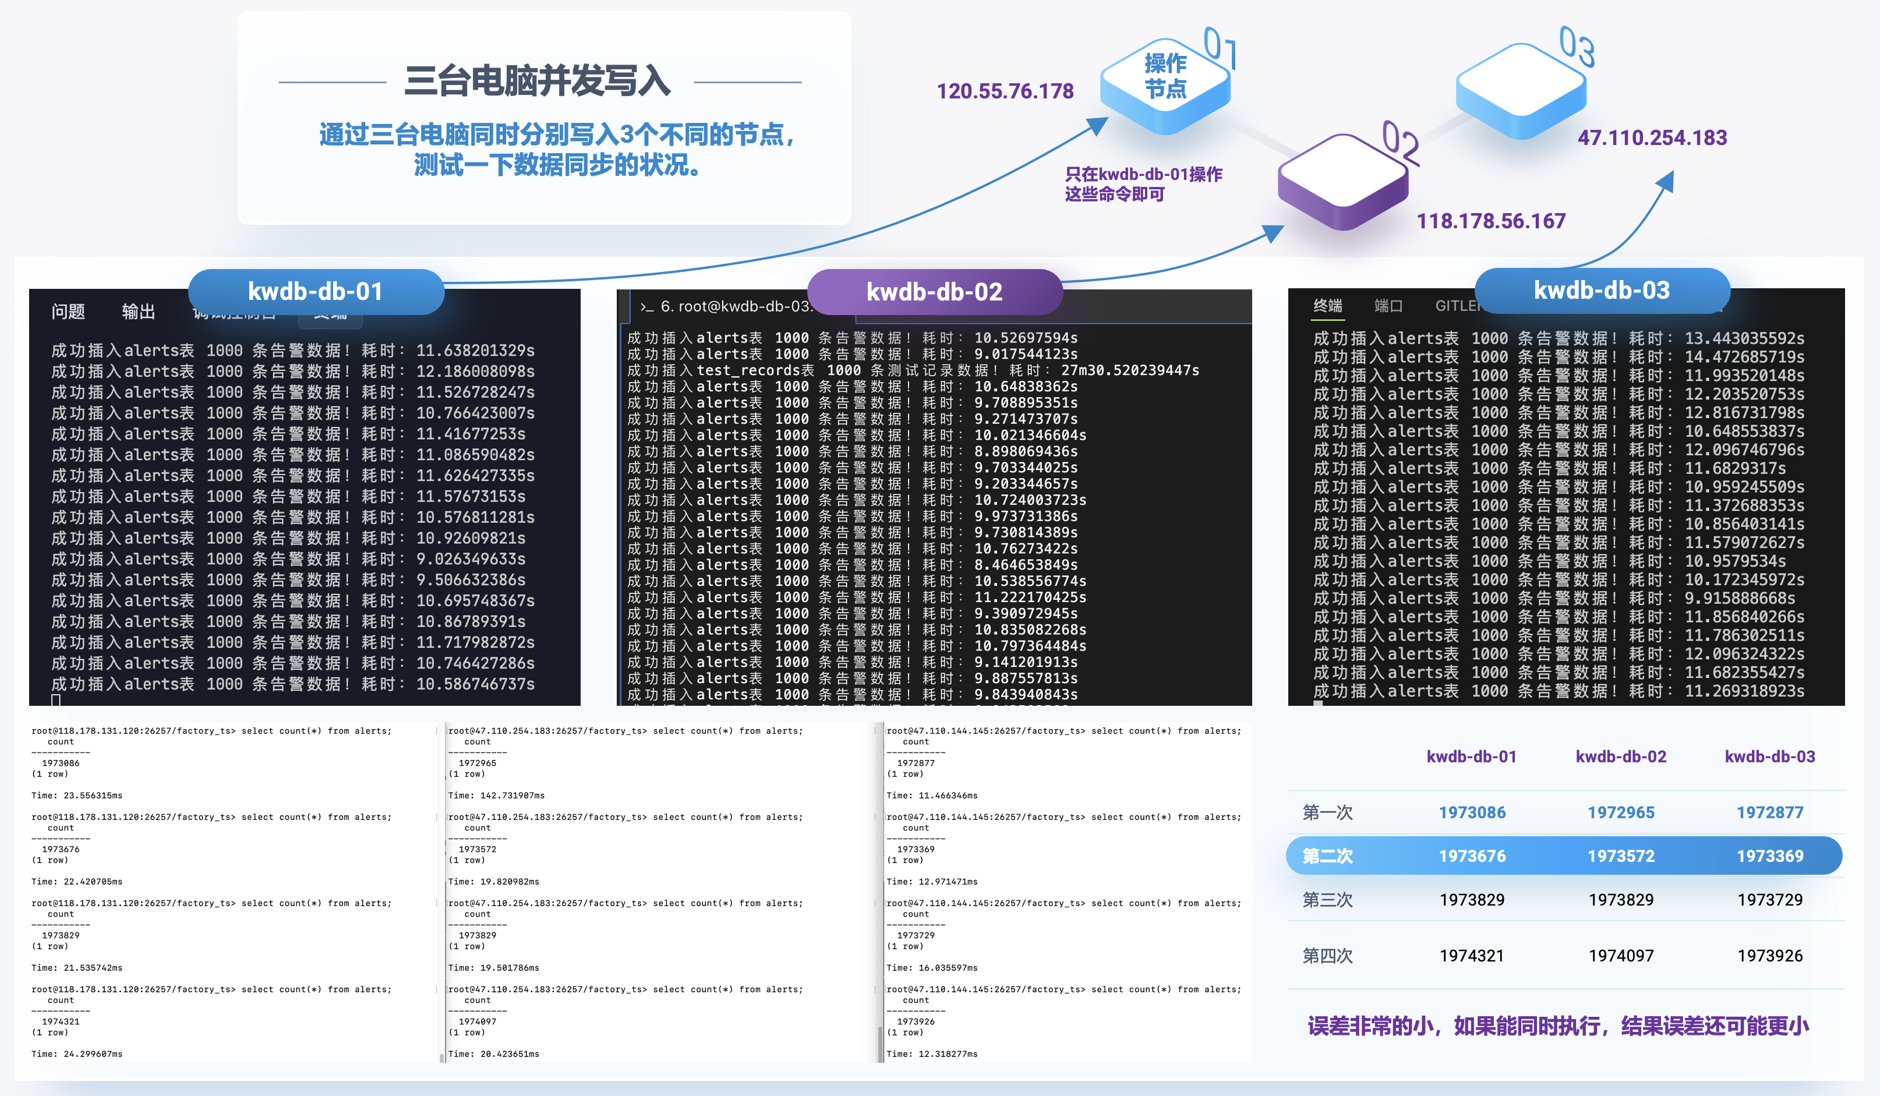Open the 终端 tab in right panel
Viewport: 1880px width, 1096px height.
coord(1327,306)
